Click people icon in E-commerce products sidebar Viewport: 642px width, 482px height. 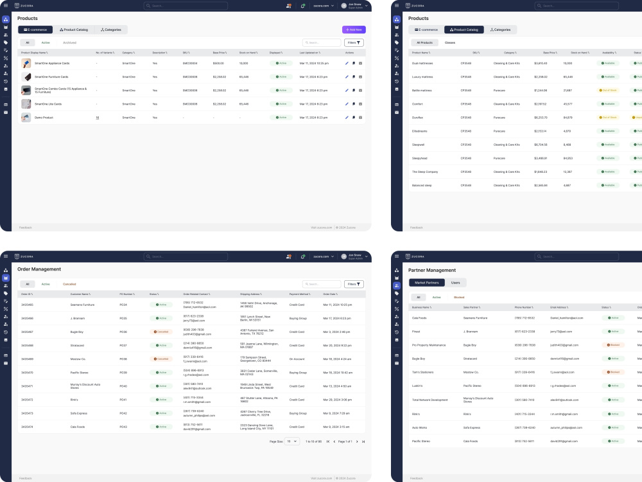point(6,35)
